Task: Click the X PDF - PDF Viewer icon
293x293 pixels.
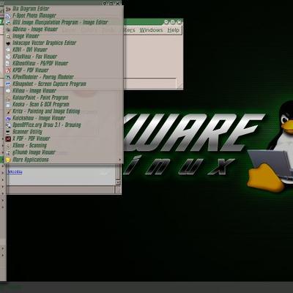Action: point(8,138)
